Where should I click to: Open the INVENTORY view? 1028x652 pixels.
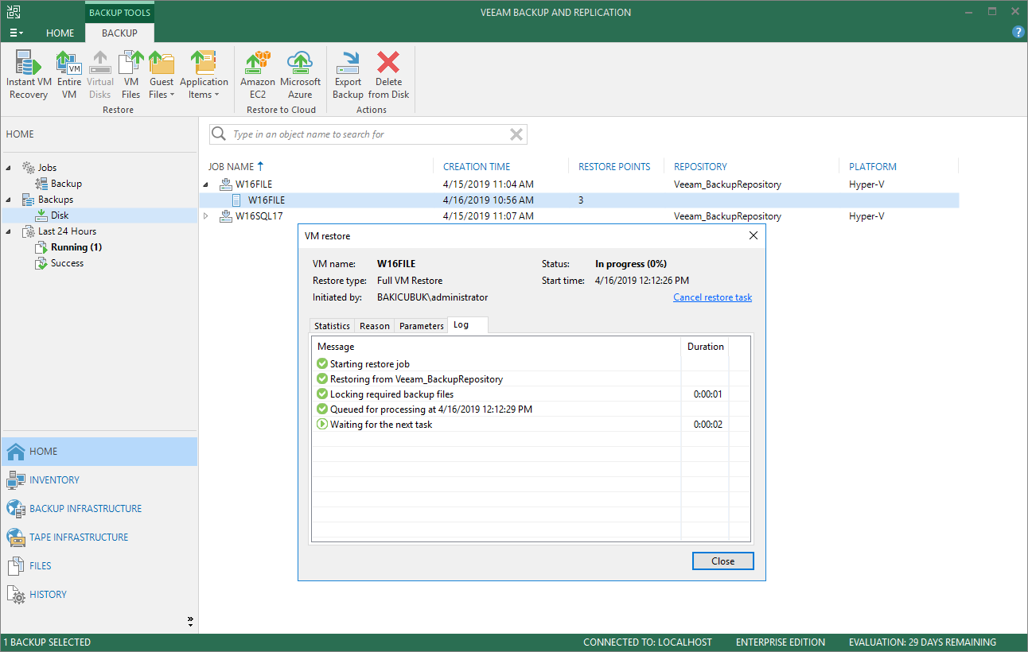coord(99,480)
